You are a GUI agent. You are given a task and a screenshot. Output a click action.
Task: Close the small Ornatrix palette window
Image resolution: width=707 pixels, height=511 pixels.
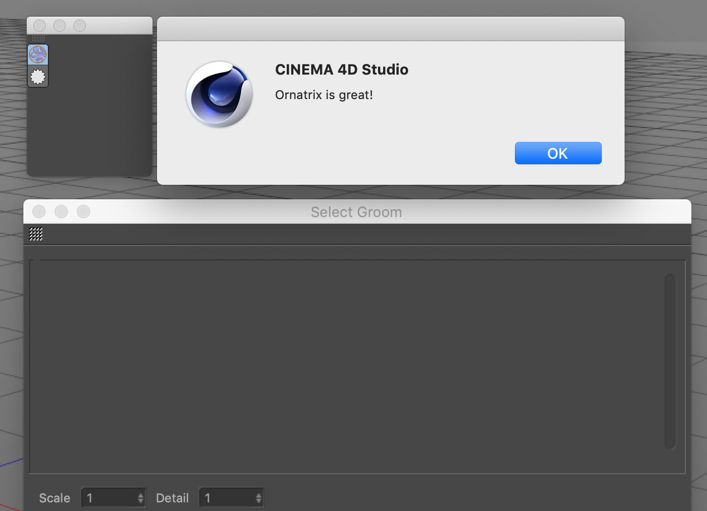[40, 26]
